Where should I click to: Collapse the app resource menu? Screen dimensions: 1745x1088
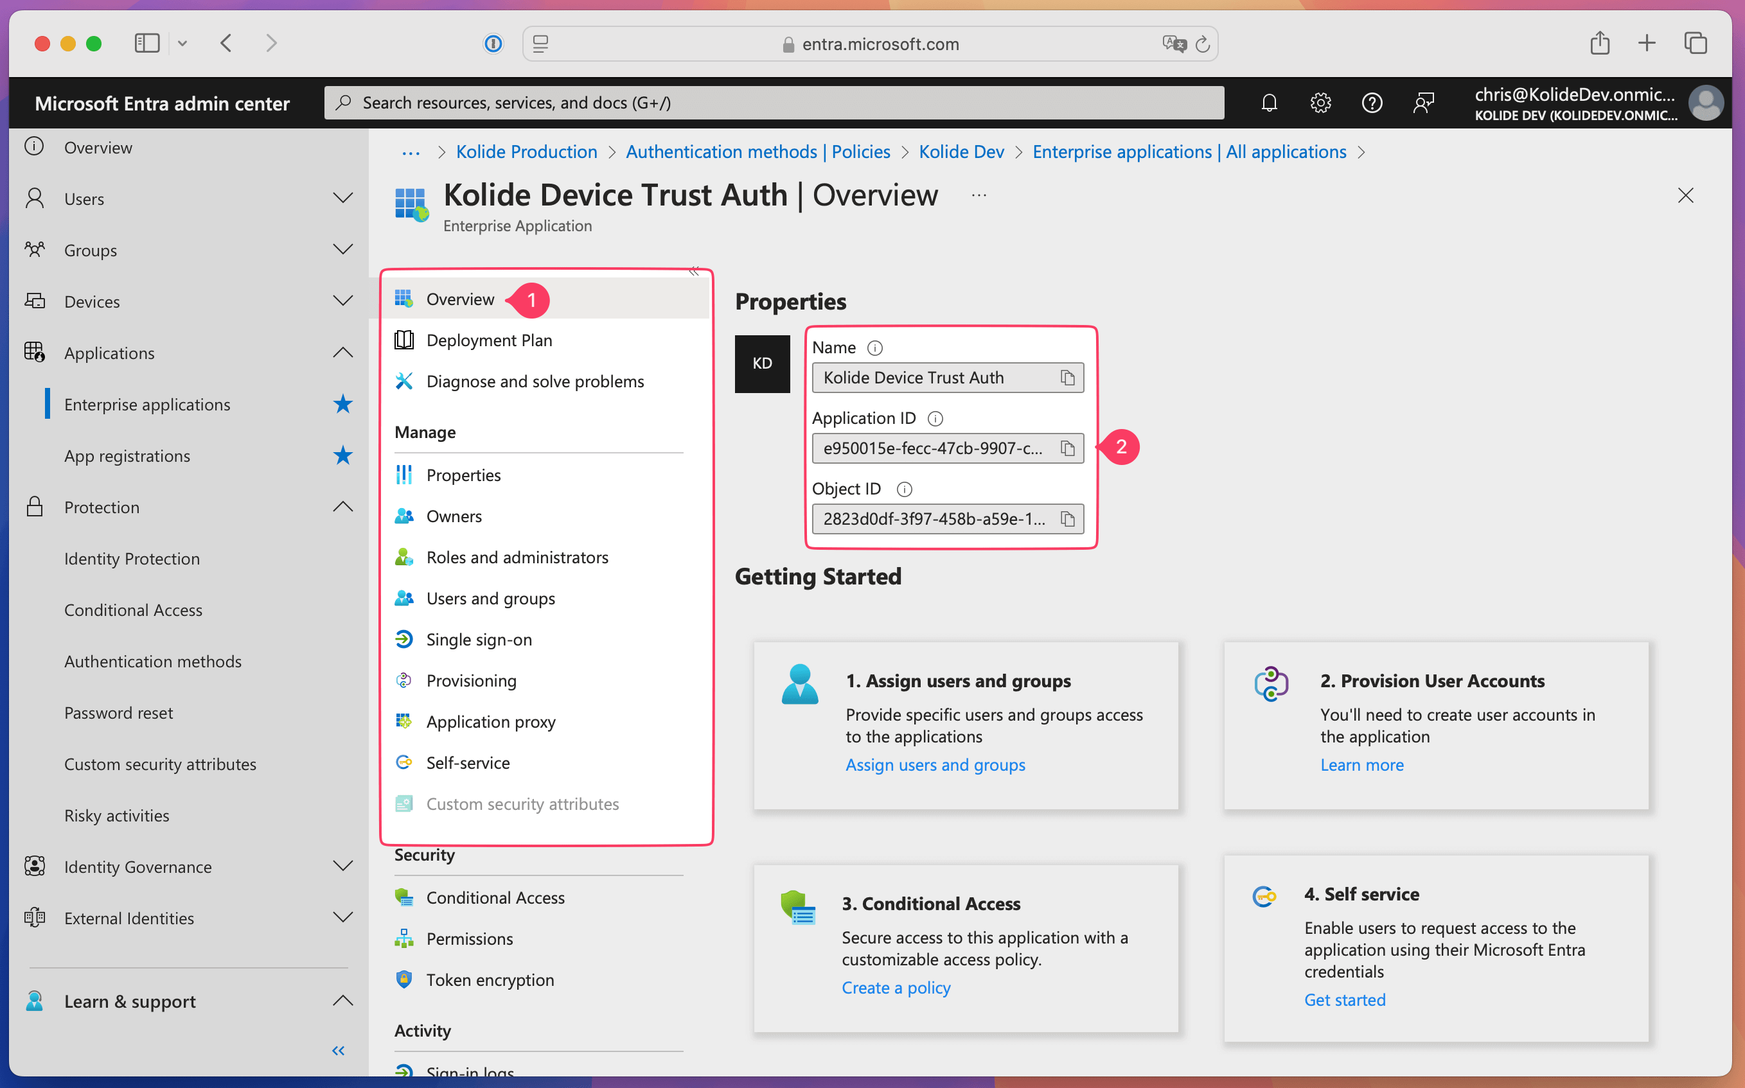694,271
